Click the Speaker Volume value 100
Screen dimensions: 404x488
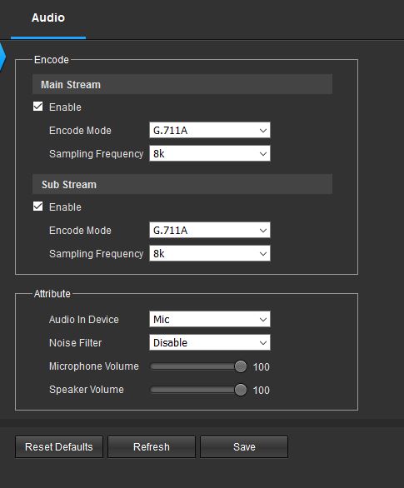261,391
